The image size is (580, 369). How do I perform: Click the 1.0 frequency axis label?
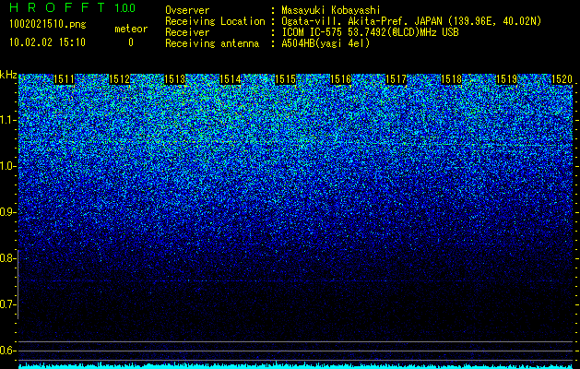point(8,166)
